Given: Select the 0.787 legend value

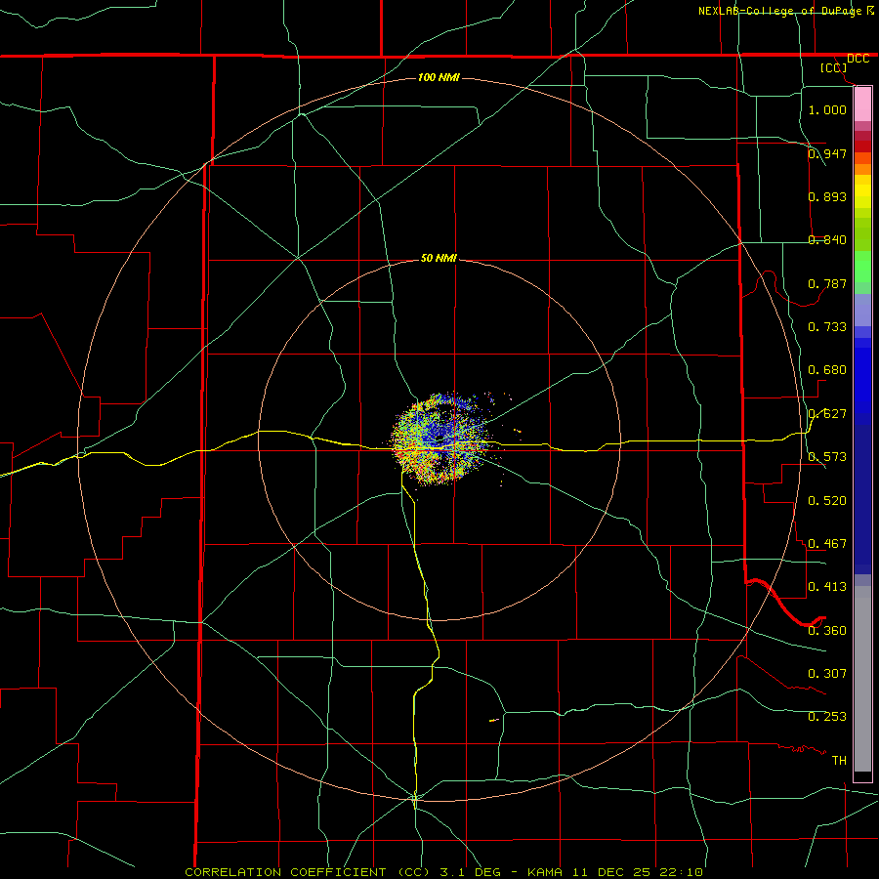Looking at the screenshot, I should point(827,283).
